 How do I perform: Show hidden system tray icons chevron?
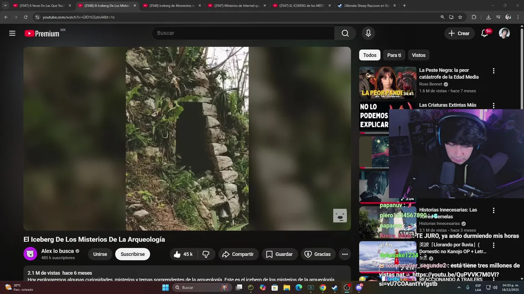click(458, 287)
